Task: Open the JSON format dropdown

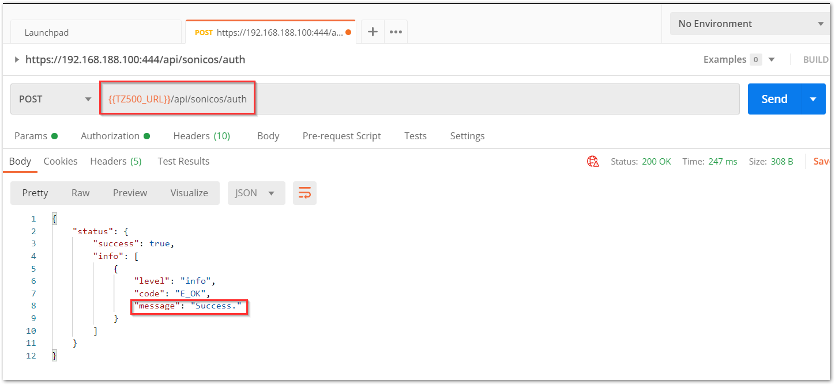Action: pyautogui.click(x=257, y=193)
